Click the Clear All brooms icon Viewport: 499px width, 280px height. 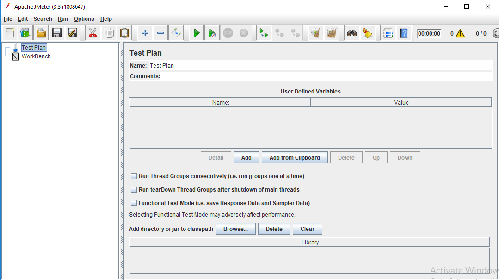(x=331, y=33)
